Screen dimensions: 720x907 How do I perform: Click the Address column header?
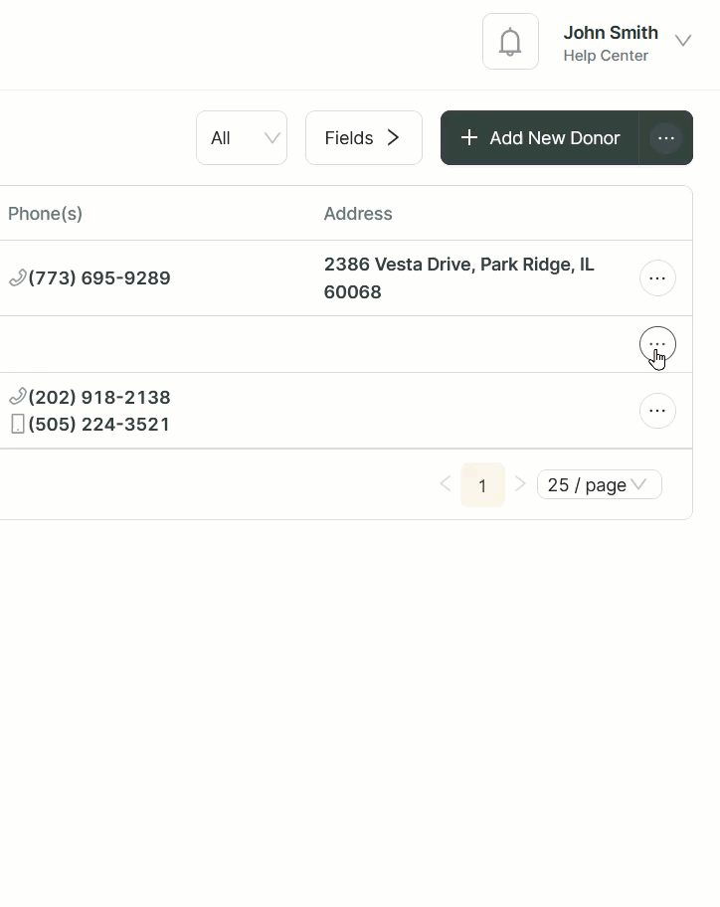coord(358,214)
